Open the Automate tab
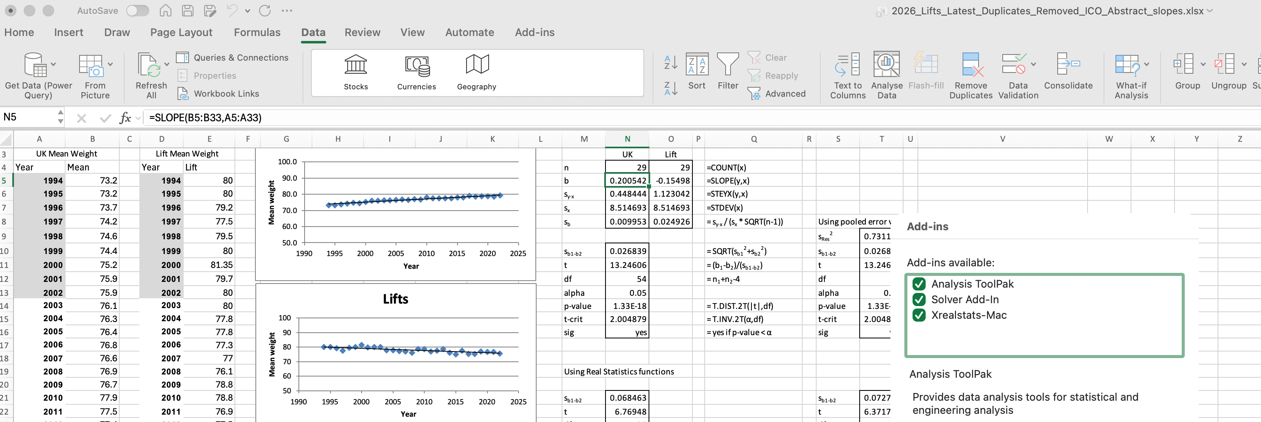1261x422 pixels. click(x=469, y=32)
